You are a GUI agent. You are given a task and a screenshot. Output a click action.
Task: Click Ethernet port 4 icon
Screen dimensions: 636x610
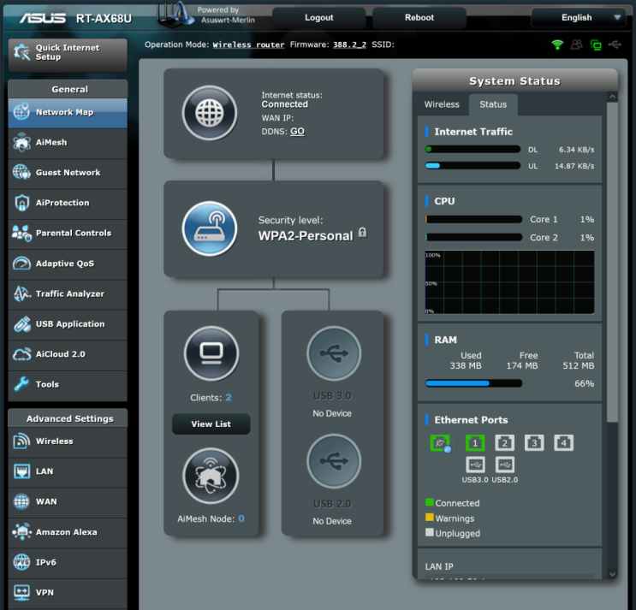pos(564,442)
